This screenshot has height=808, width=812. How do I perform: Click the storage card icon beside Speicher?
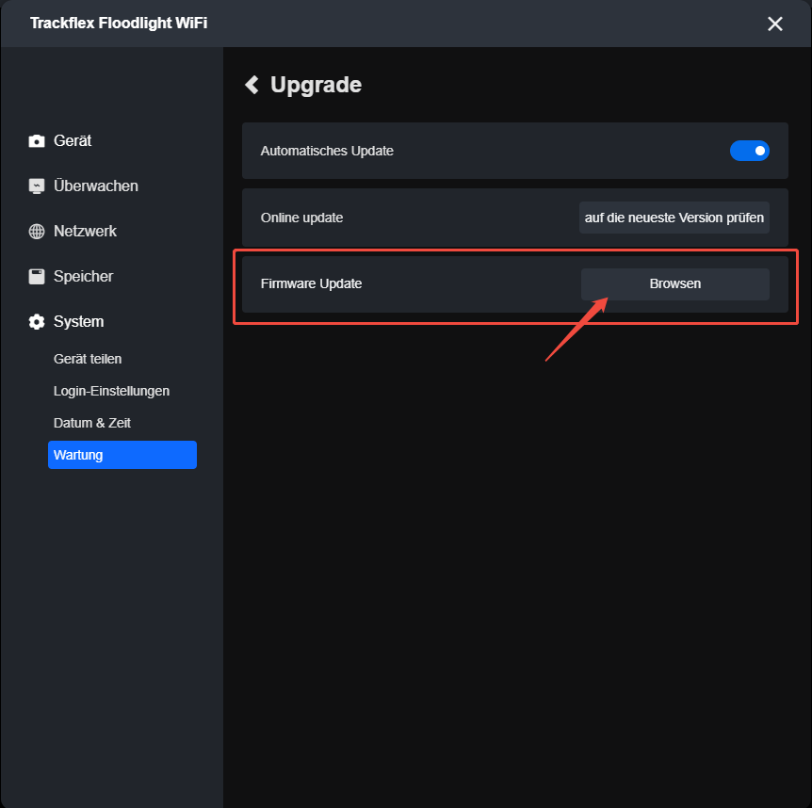coord(36,277)
